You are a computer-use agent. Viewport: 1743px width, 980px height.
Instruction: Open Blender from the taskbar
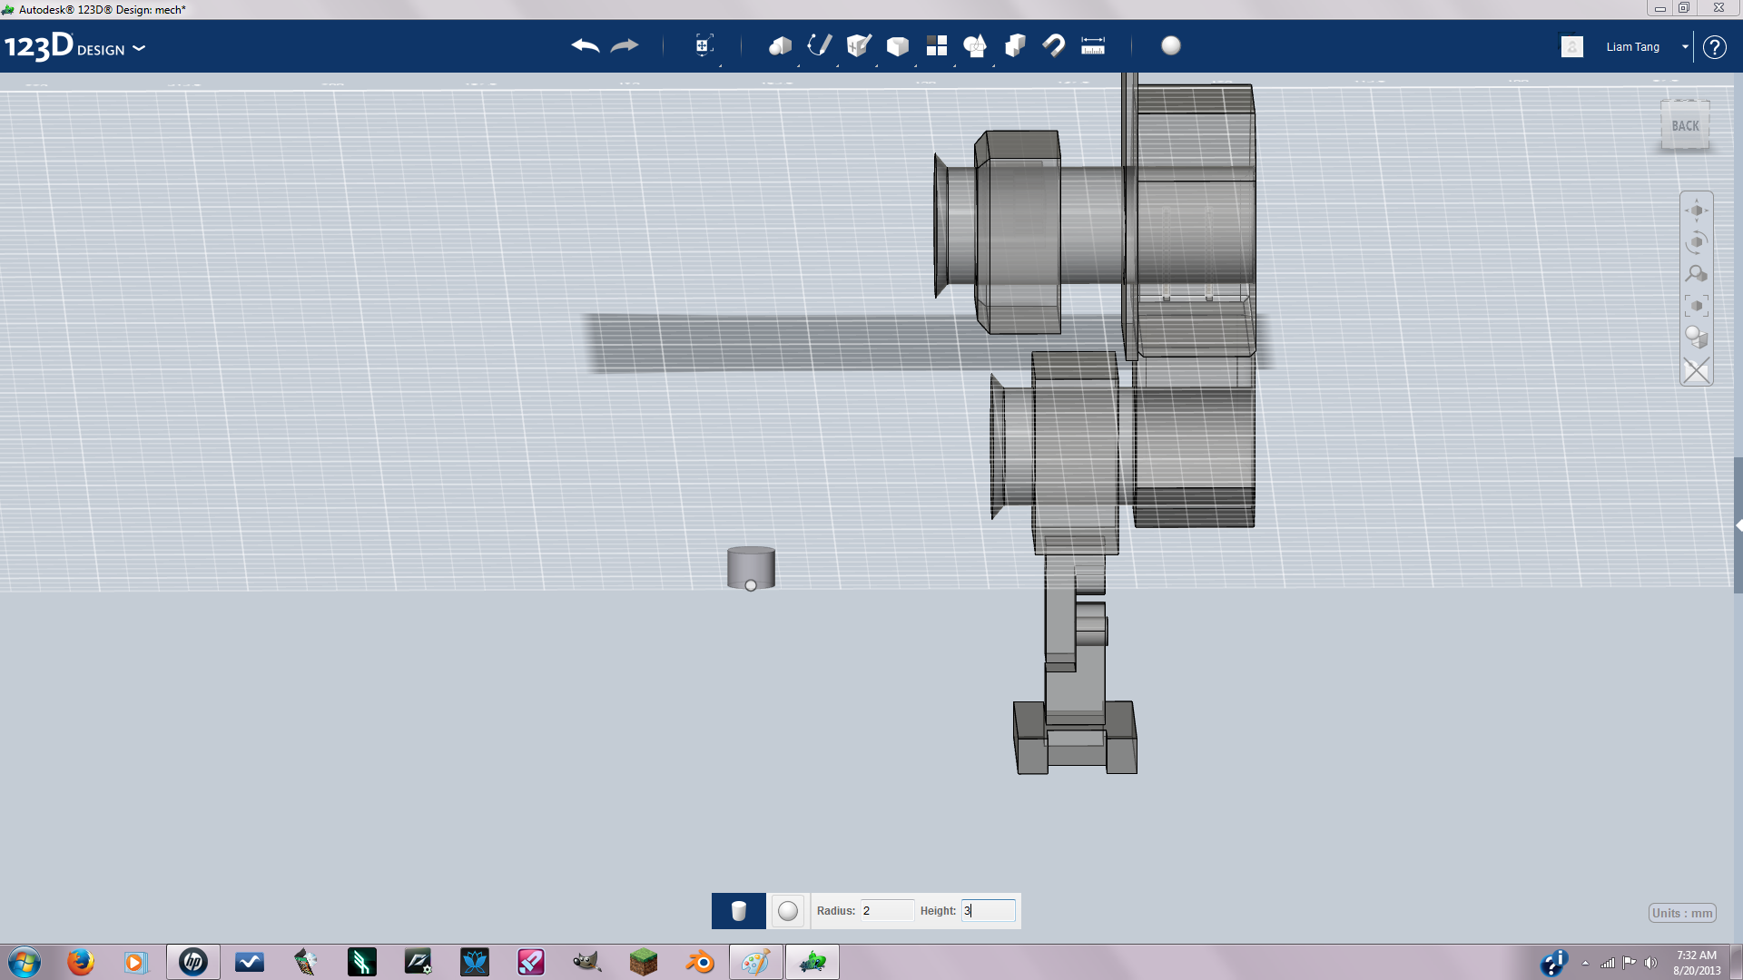pos(700,962)
